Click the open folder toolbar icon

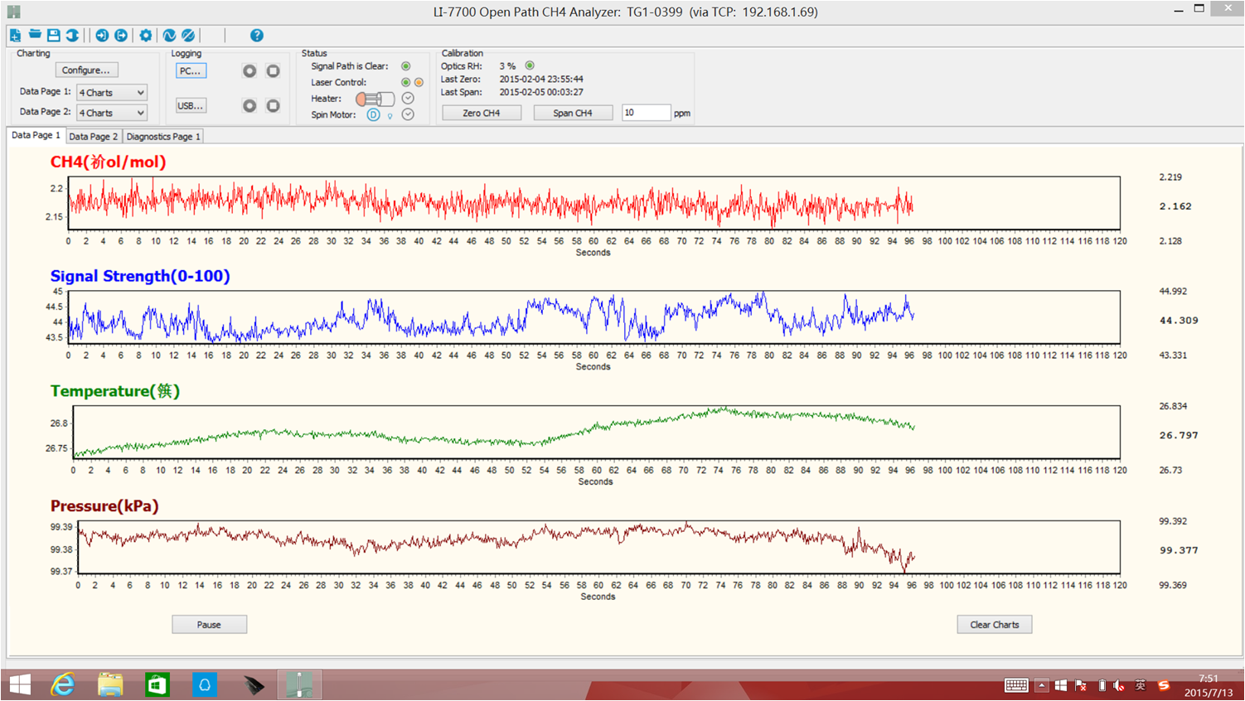pyautogui.click(x=35, y=35)
